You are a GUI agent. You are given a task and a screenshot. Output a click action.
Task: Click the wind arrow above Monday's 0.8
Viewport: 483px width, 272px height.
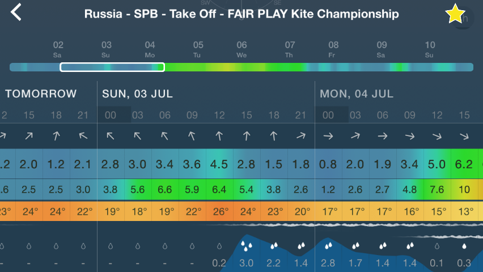pos(328,136)
